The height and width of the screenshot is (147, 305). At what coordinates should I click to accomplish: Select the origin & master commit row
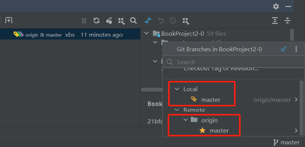pos(70,35)
